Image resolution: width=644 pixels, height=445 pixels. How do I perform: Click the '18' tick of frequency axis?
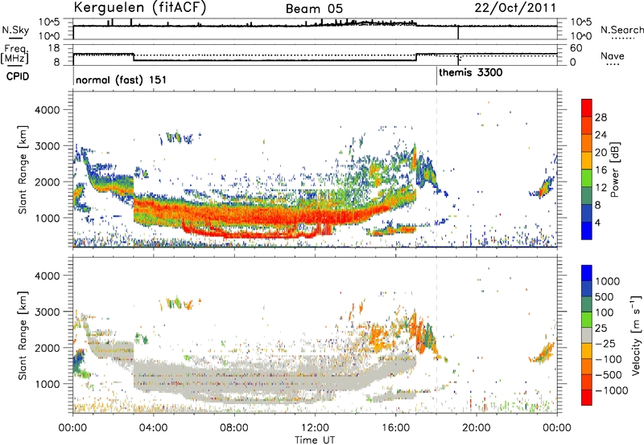[54, 48]
